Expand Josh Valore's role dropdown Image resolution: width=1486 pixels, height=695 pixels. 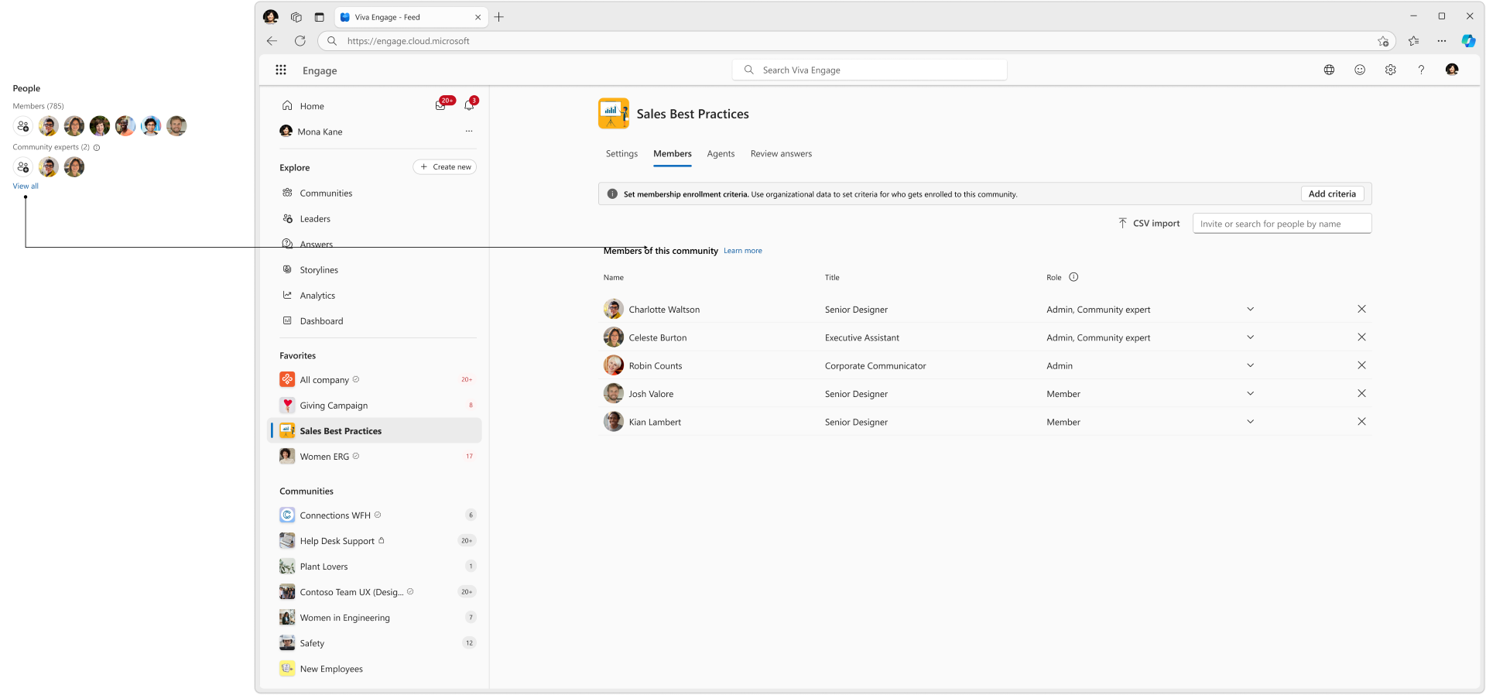coord(1250,393)
